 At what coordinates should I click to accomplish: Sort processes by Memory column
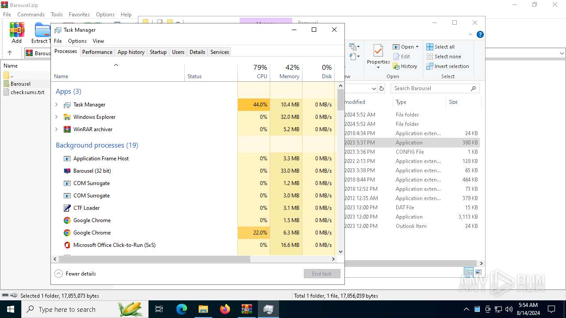[286, 72]
